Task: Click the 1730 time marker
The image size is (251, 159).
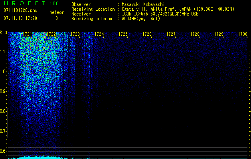Action: [243, 34]
